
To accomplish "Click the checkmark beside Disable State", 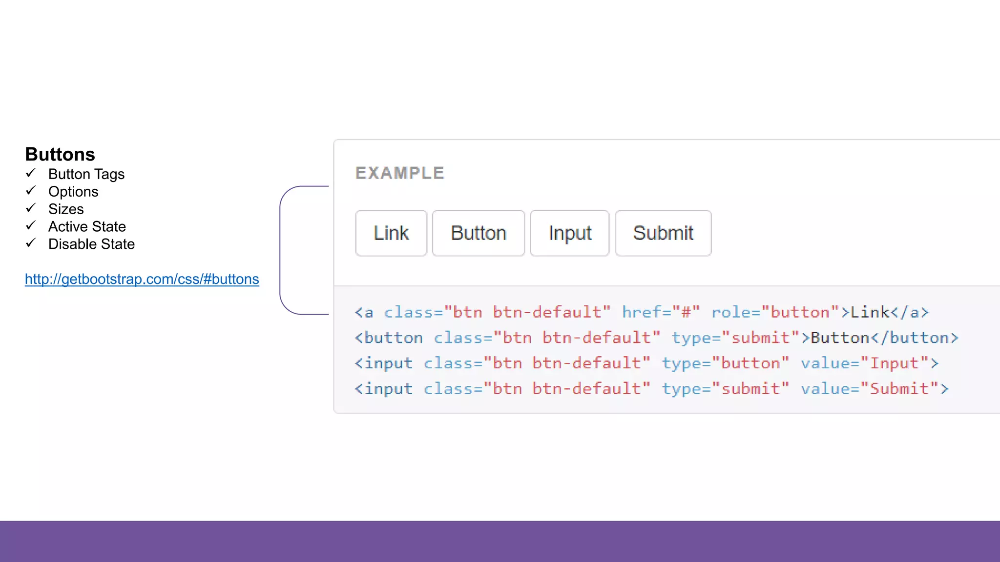I will coord(31,243).
